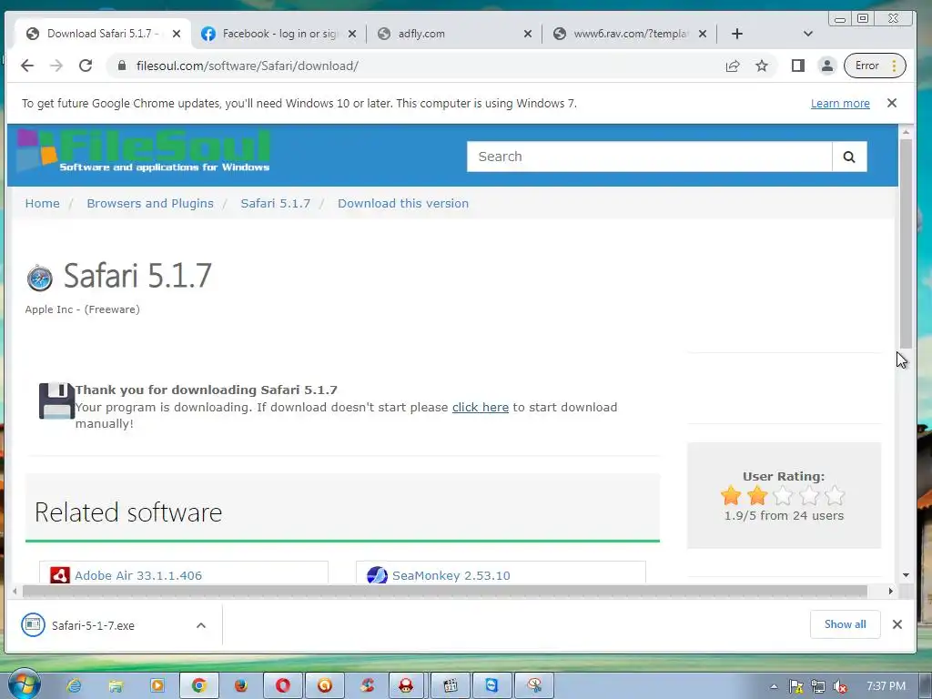Click the scroll up arrow
The height and width of the screenshot is (699, 932).
pyautogui.click(x=906, y=132)
